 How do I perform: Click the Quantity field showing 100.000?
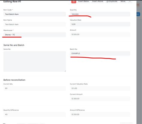pos(100,14)
